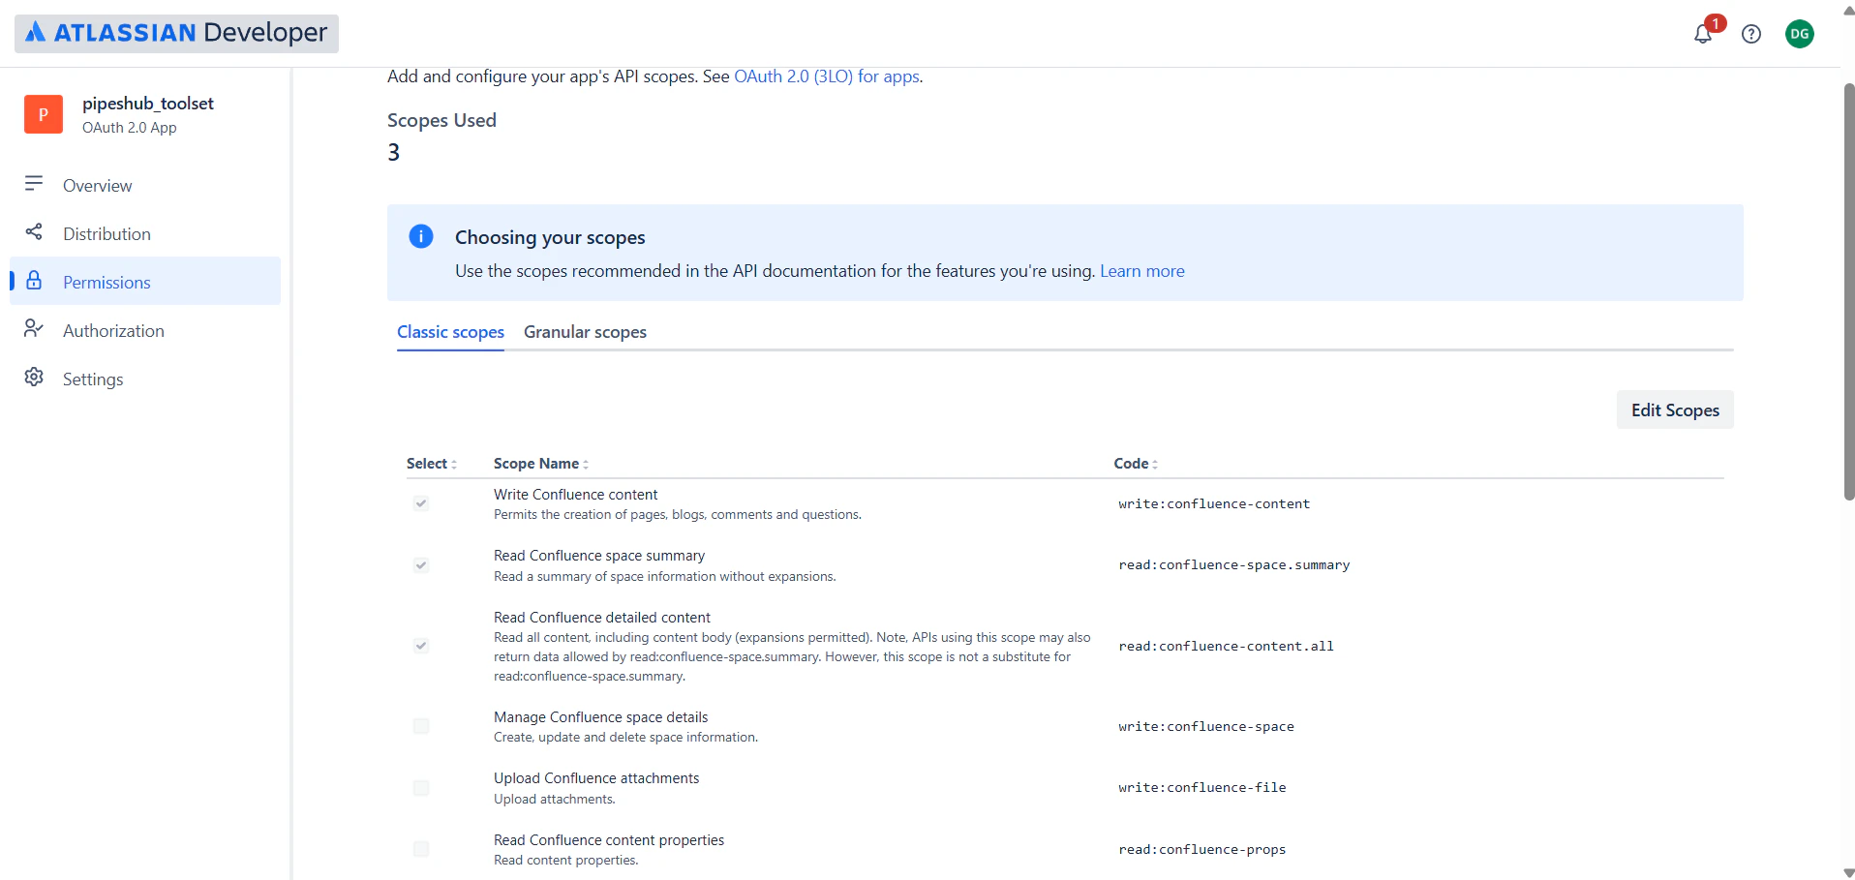Click the Upload Confluence attachments scope name
The image size is (1855, 880).
click(x=596, y=778)
